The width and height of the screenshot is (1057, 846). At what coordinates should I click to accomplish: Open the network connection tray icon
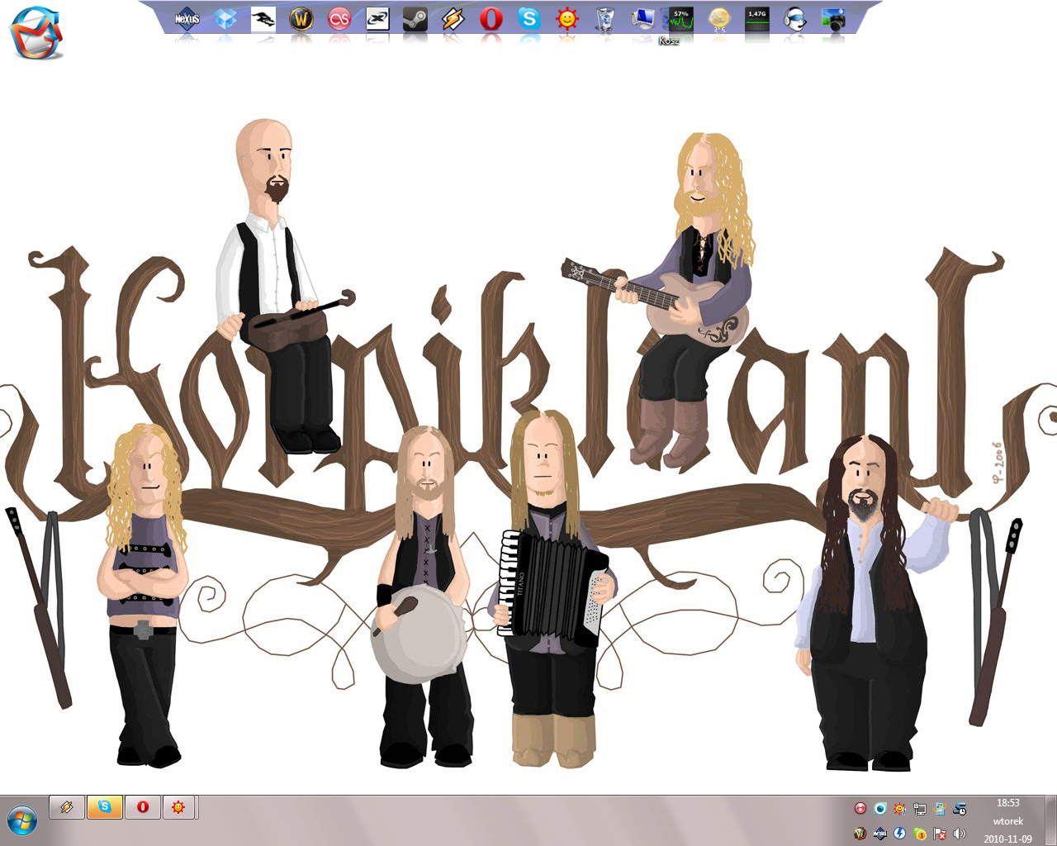click(919, 809)
